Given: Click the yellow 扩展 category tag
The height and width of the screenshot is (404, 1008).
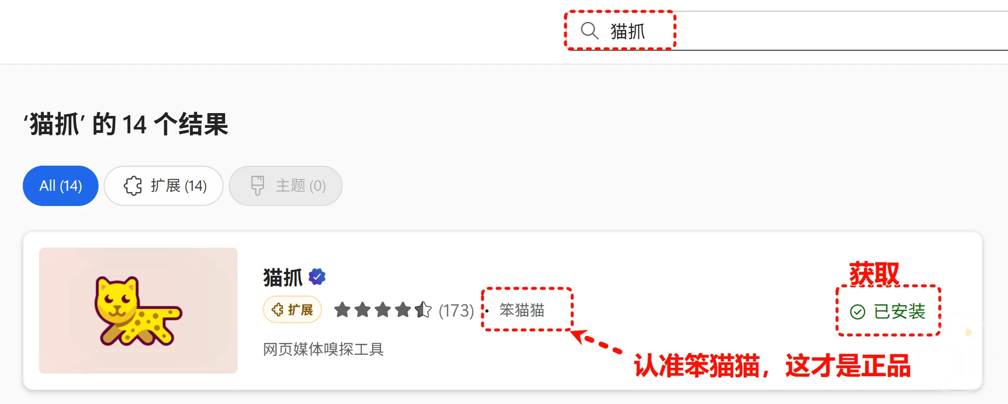Looking at the screenshot, I should point(292,310).
